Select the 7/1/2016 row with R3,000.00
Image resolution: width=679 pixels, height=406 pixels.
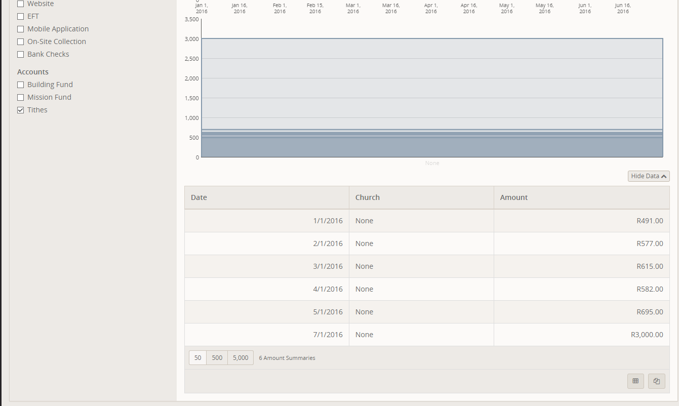pos(426,335)
